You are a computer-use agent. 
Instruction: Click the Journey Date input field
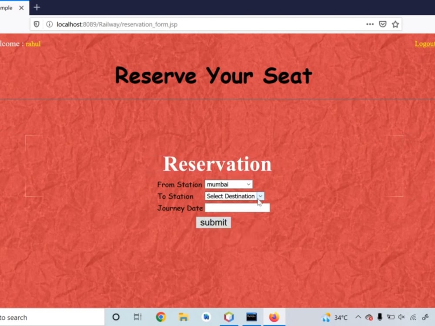click(238, 208)
